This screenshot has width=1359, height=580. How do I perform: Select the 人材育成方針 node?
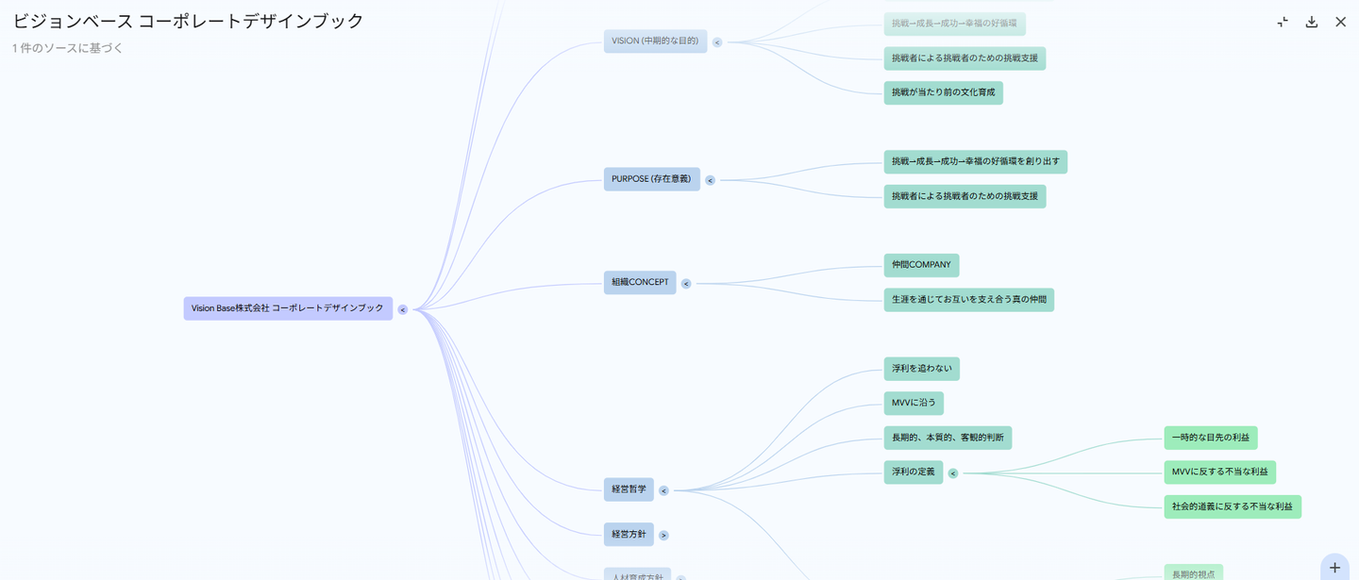pos(637,574)
